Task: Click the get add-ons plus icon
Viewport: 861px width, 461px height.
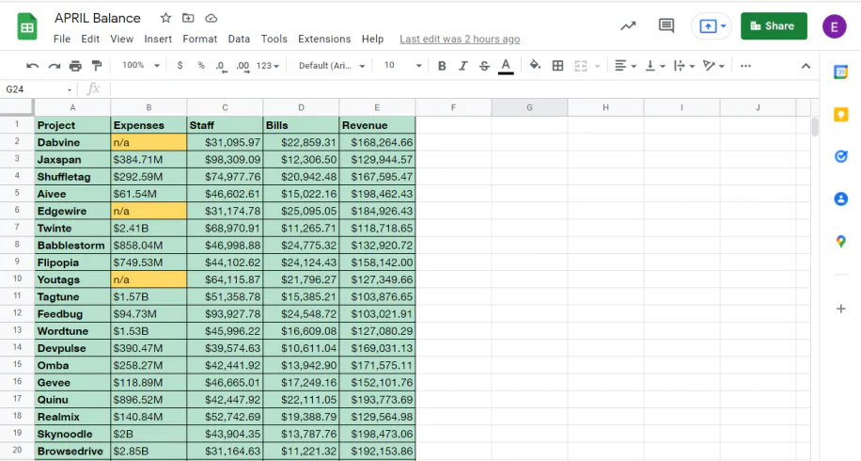Action: tap(840, 309)
